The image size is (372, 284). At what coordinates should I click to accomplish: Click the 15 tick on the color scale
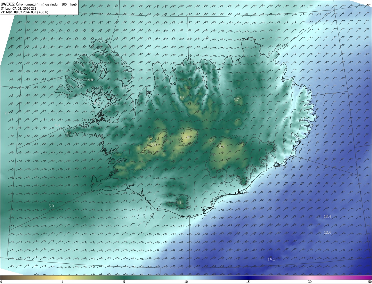pos(248,282)
